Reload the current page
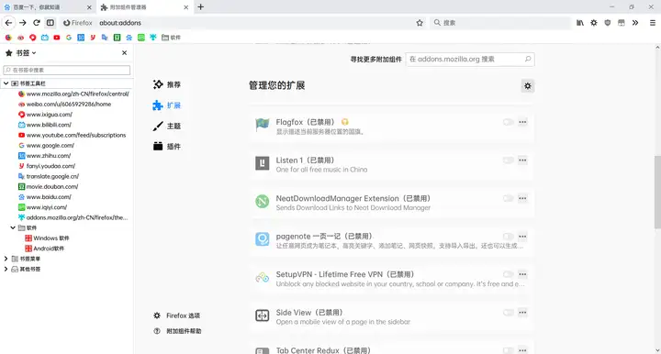 37,23
